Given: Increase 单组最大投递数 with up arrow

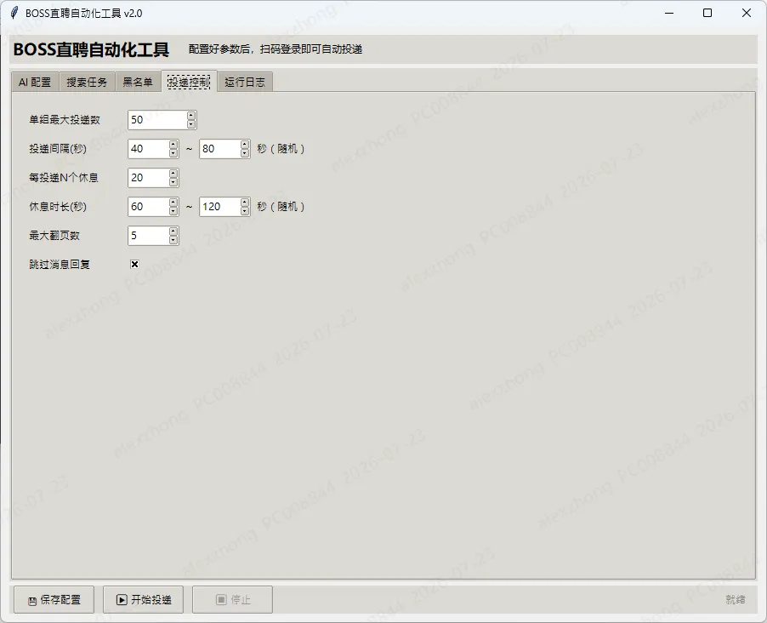Looking at the screenshot, I should tap(191, 116).
